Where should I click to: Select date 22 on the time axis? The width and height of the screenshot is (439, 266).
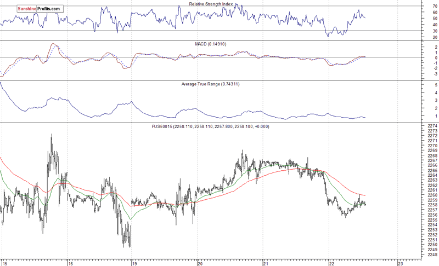pyautogui.click(x=330, y=263)
